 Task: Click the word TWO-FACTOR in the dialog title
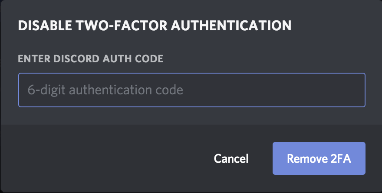pos(121,26)
